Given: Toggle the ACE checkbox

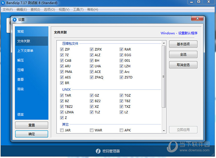Looking at the screenshot, I should (91, 72).
